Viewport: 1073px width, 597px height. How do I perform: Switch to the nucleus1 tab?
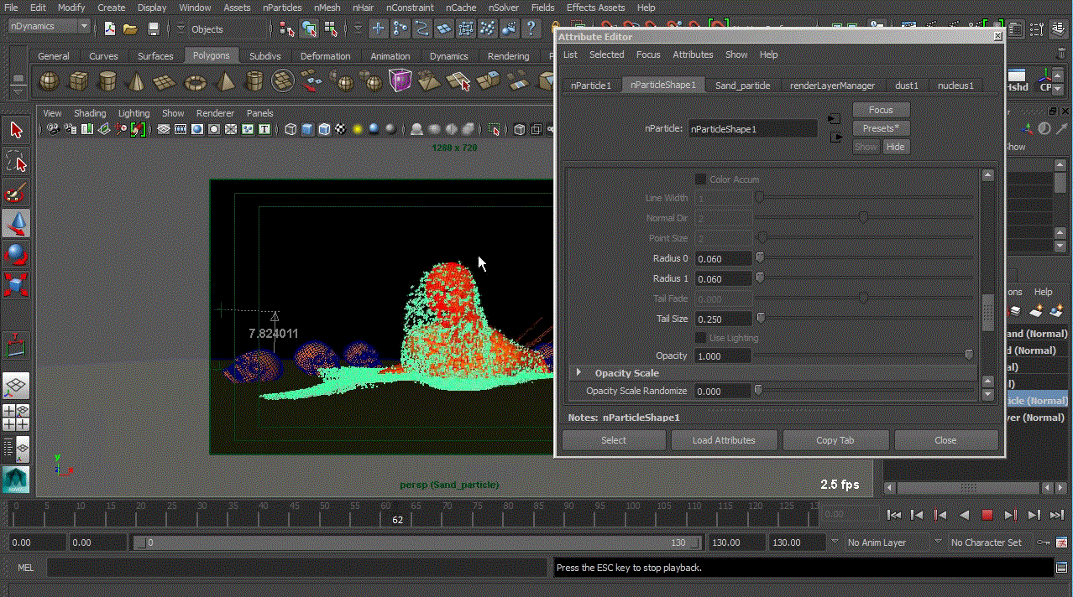click(955, 86)
